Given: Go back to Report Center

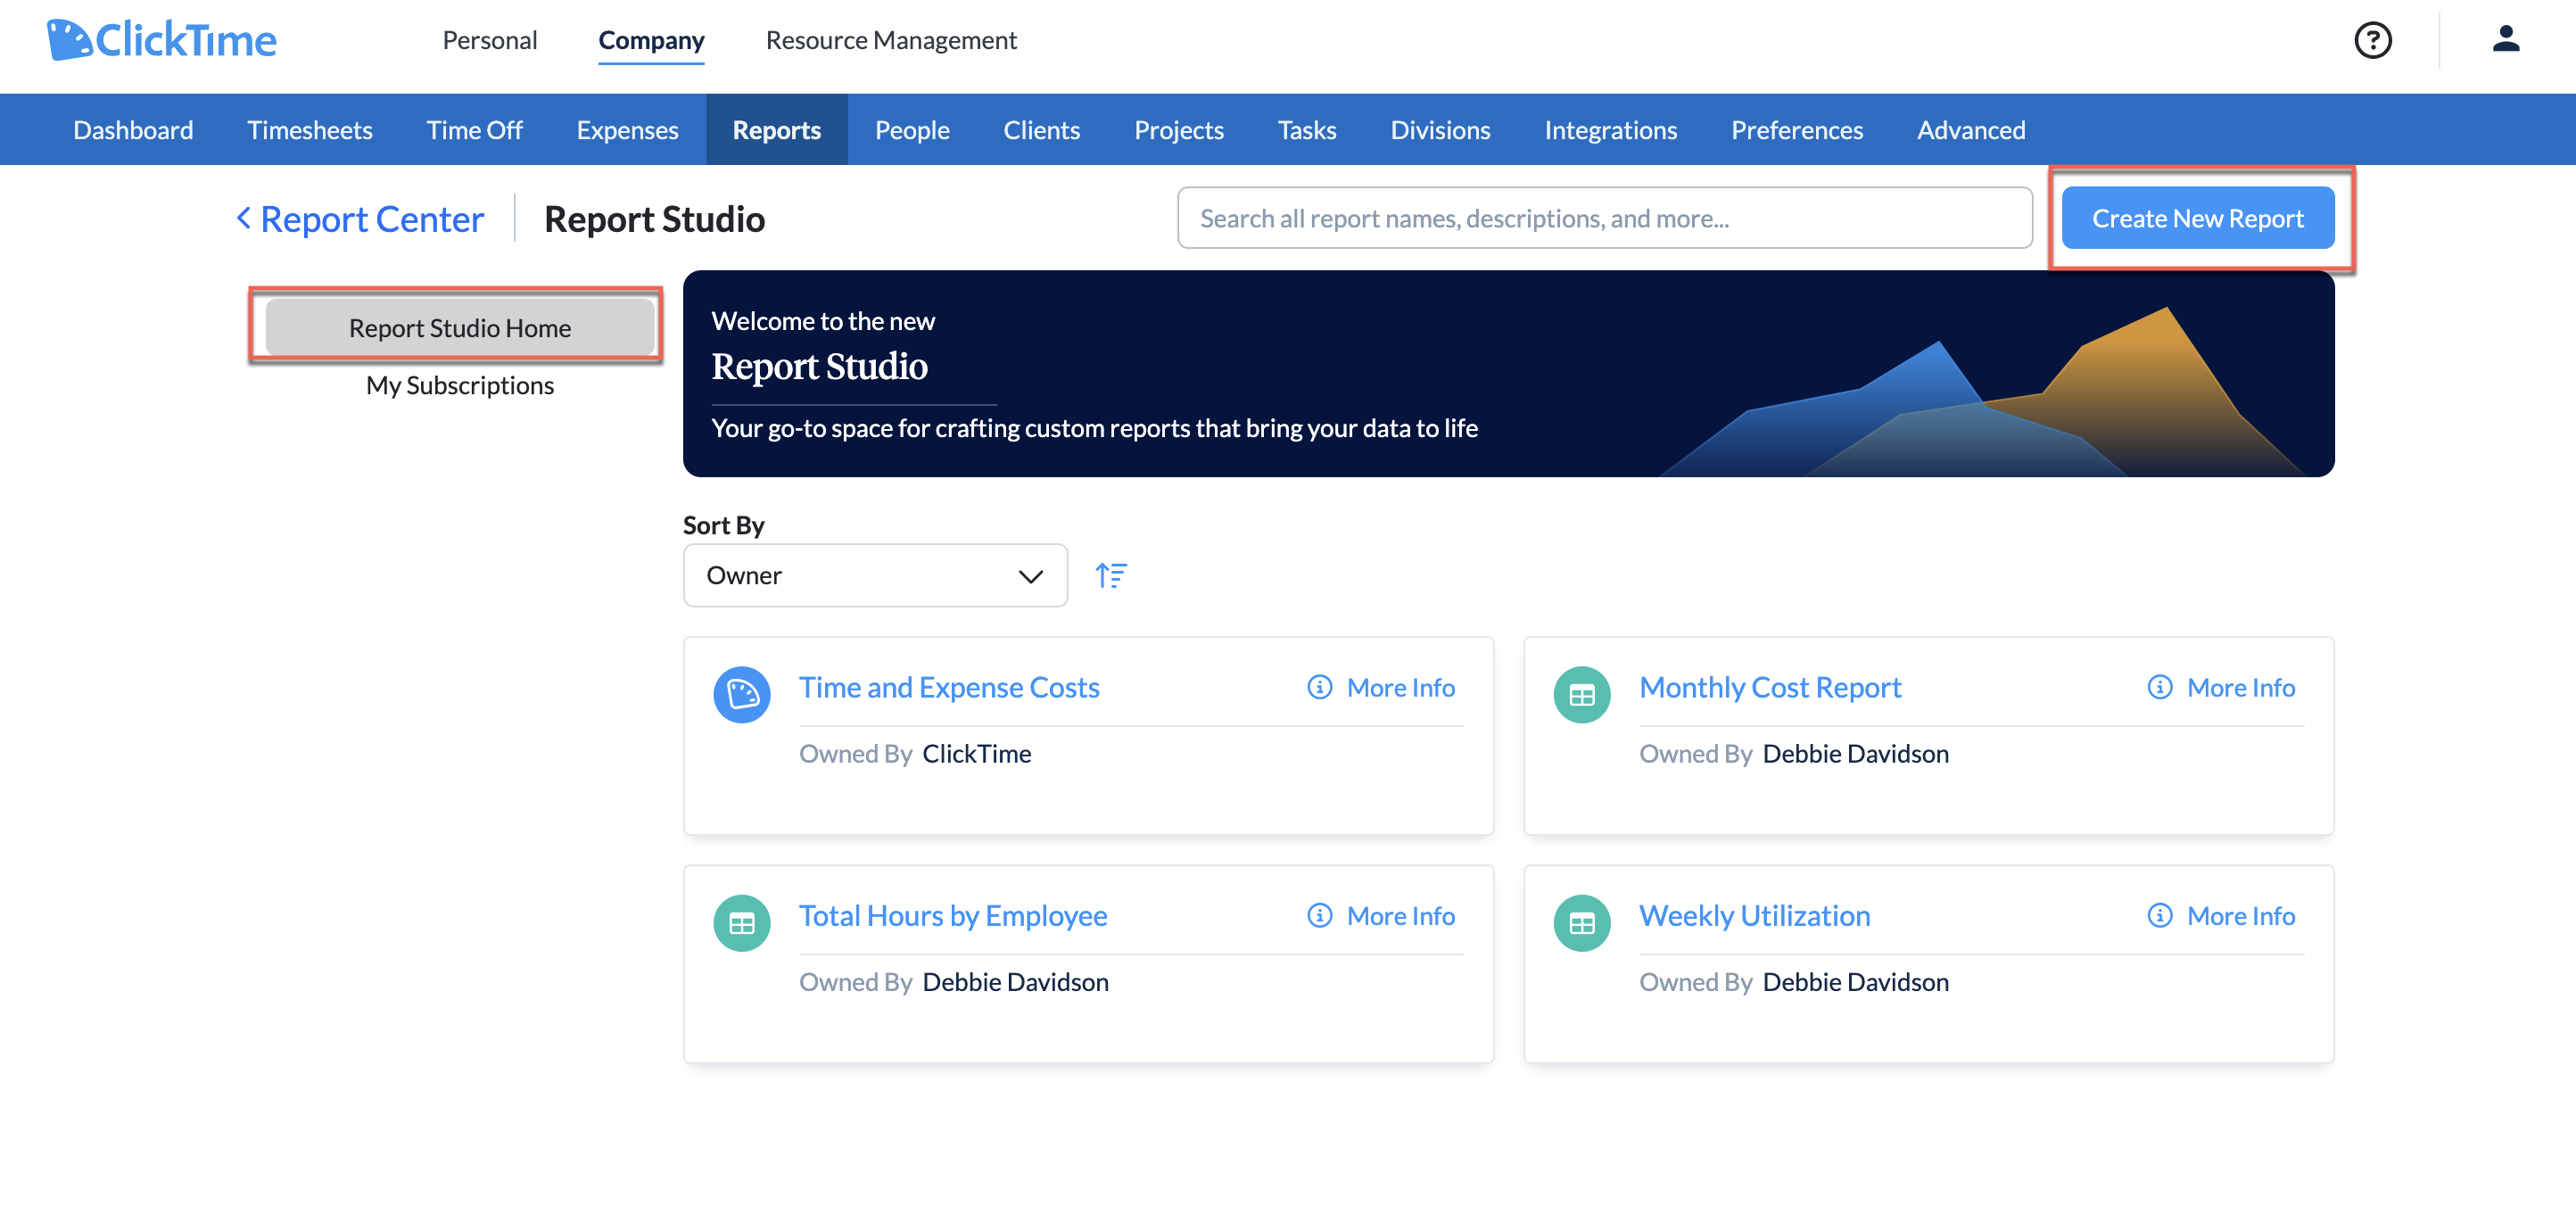Looking at the screenshot, I should [371, 218].
